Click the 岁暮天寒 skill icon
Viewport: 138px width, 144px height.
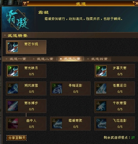(x=101, y=71)
